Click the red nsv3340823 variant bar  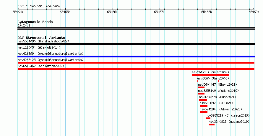212,125
